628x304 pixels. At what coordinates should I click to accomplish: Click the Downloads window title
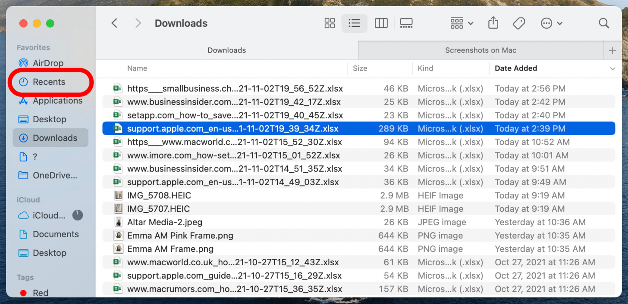[181, 23]
